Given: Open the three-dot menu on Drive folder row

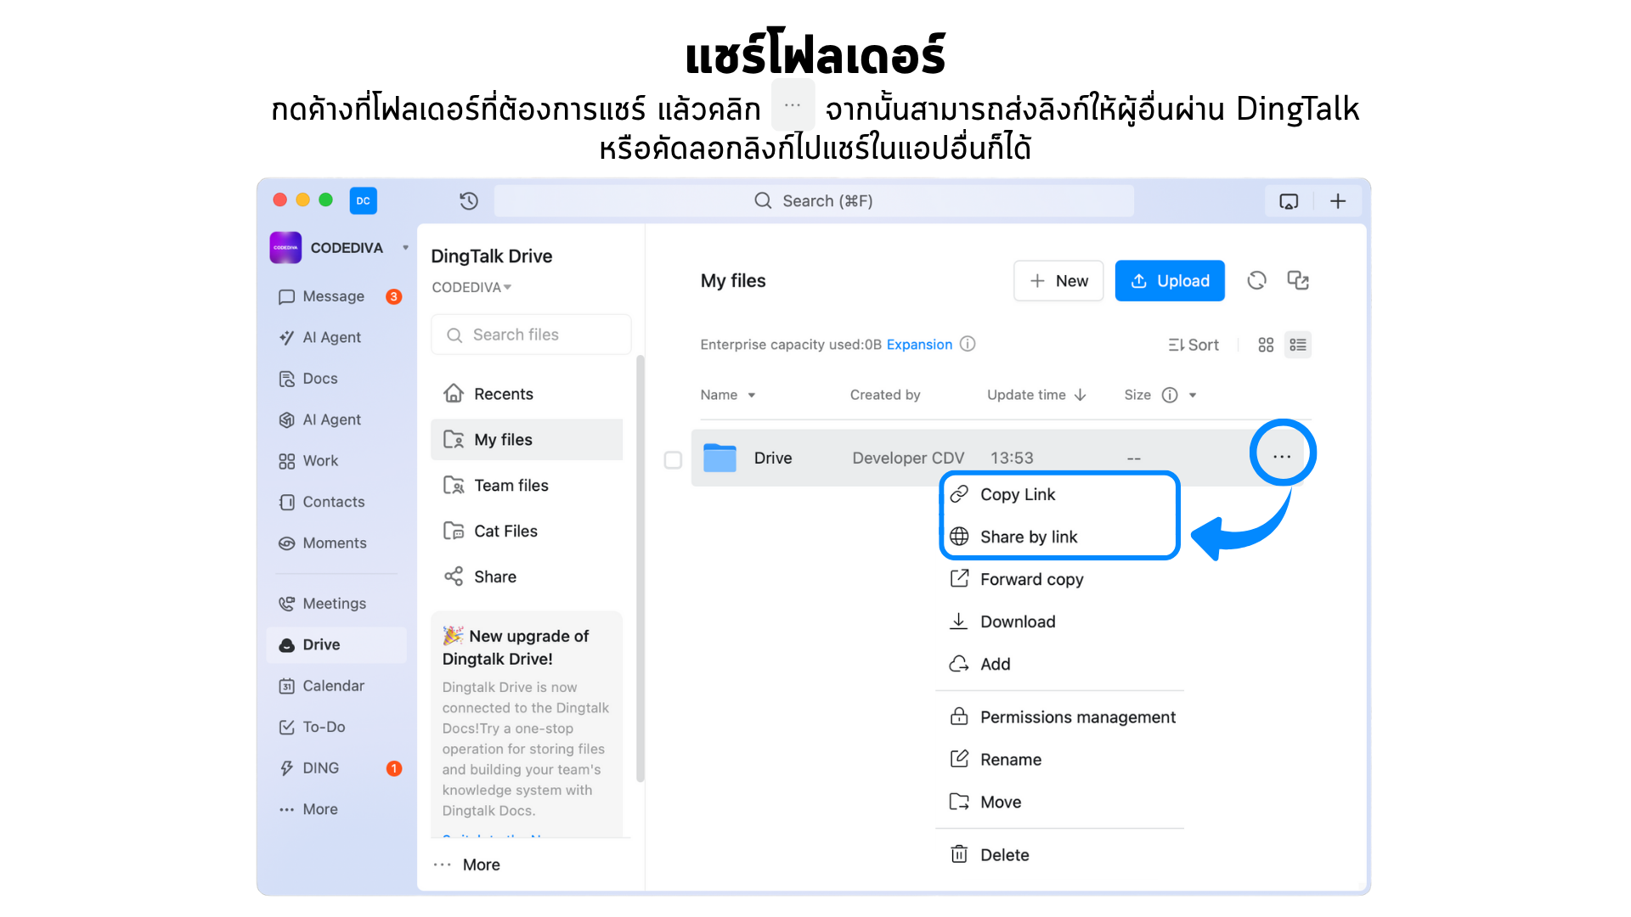Looking at the screenshot, I should 1281,457.
